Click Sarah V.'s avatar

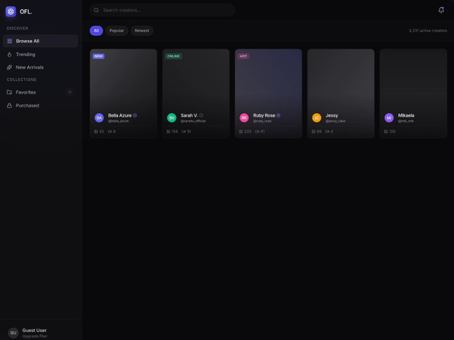coord(171,117)
